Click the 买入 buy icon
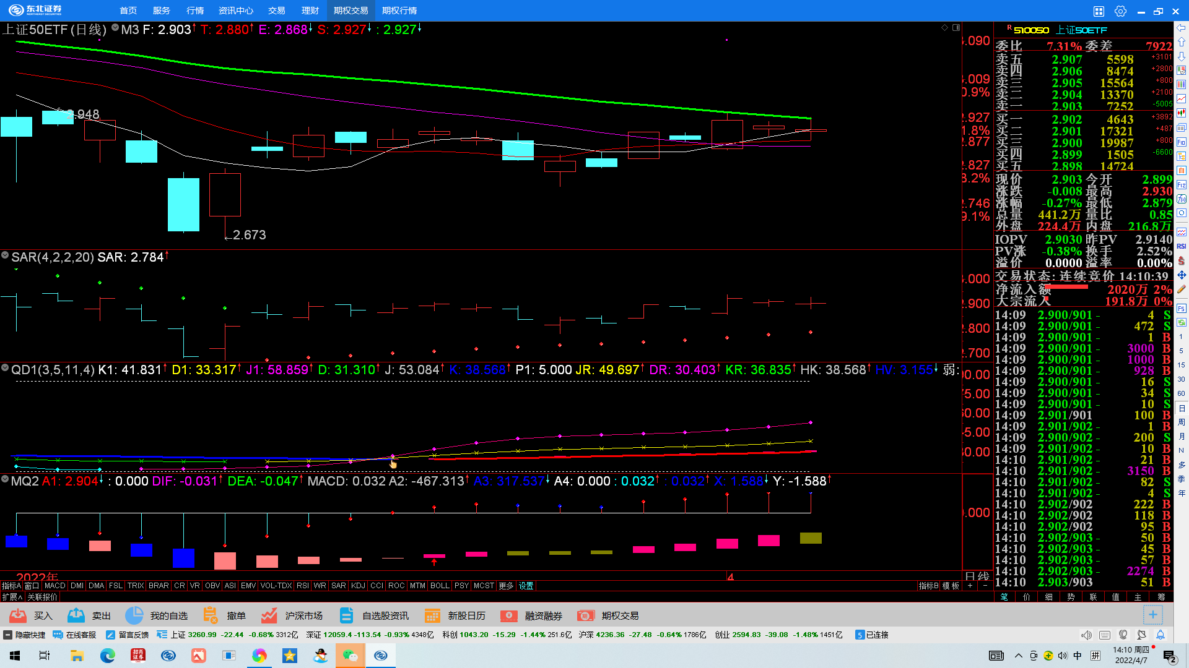The image size is (1189, 668). (18, 615)
